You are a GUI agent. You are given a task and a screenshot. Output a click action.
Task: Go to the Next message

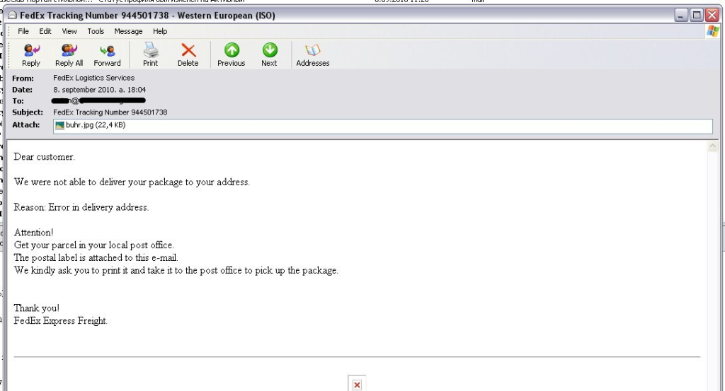coord(269,55)
